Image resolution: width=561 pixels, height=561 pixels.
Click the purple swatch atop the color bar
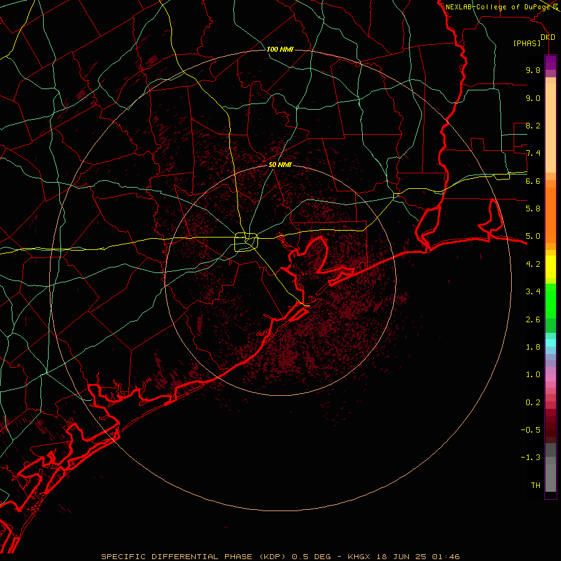coord(550,62)
